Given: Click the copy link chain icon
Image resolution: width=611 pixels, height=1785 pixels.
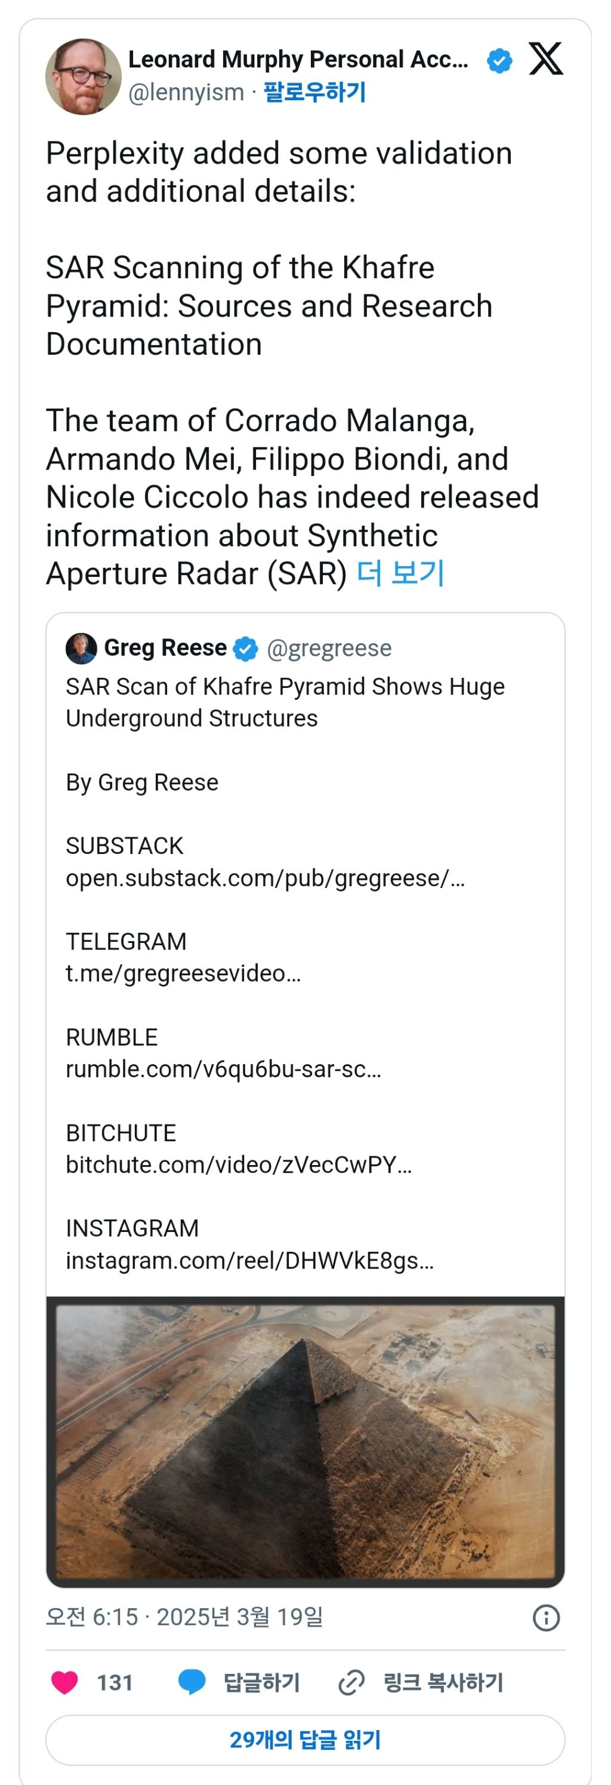Looking at the screenshot, I should point(351,1682).
